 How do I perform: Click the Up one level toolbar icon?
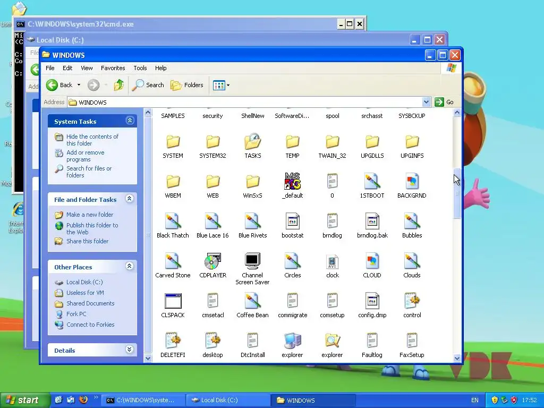118,85
